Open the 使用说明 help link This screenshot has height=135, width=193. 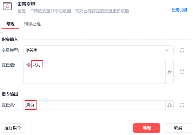tap(179, 10)
